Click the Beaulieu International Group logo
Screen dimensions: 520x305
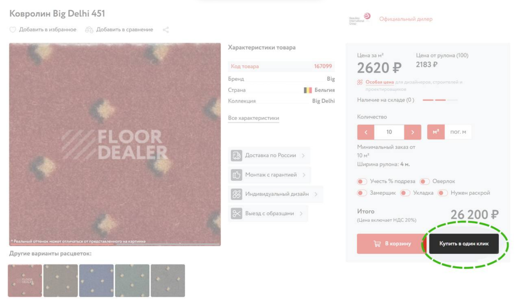click(x=360, y=19)
